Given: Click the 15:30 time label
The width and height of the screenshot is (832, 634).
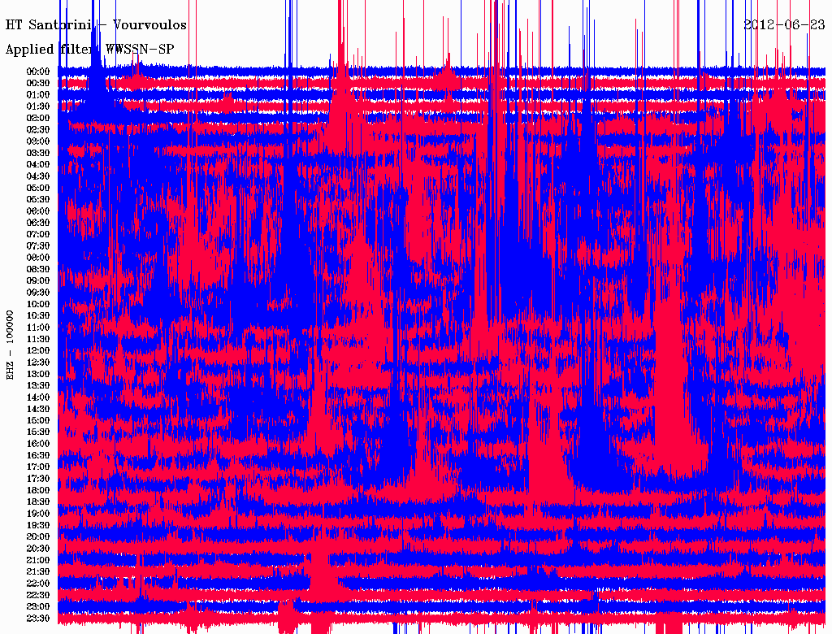Looking at the screenshot, I should click(x=38, y=432).
